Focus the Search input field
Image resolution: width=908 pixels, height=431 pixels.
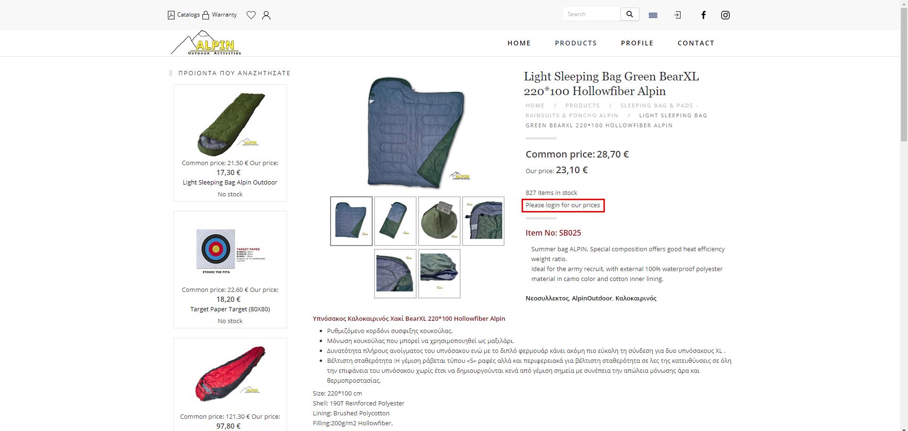(x=592, y=14)
